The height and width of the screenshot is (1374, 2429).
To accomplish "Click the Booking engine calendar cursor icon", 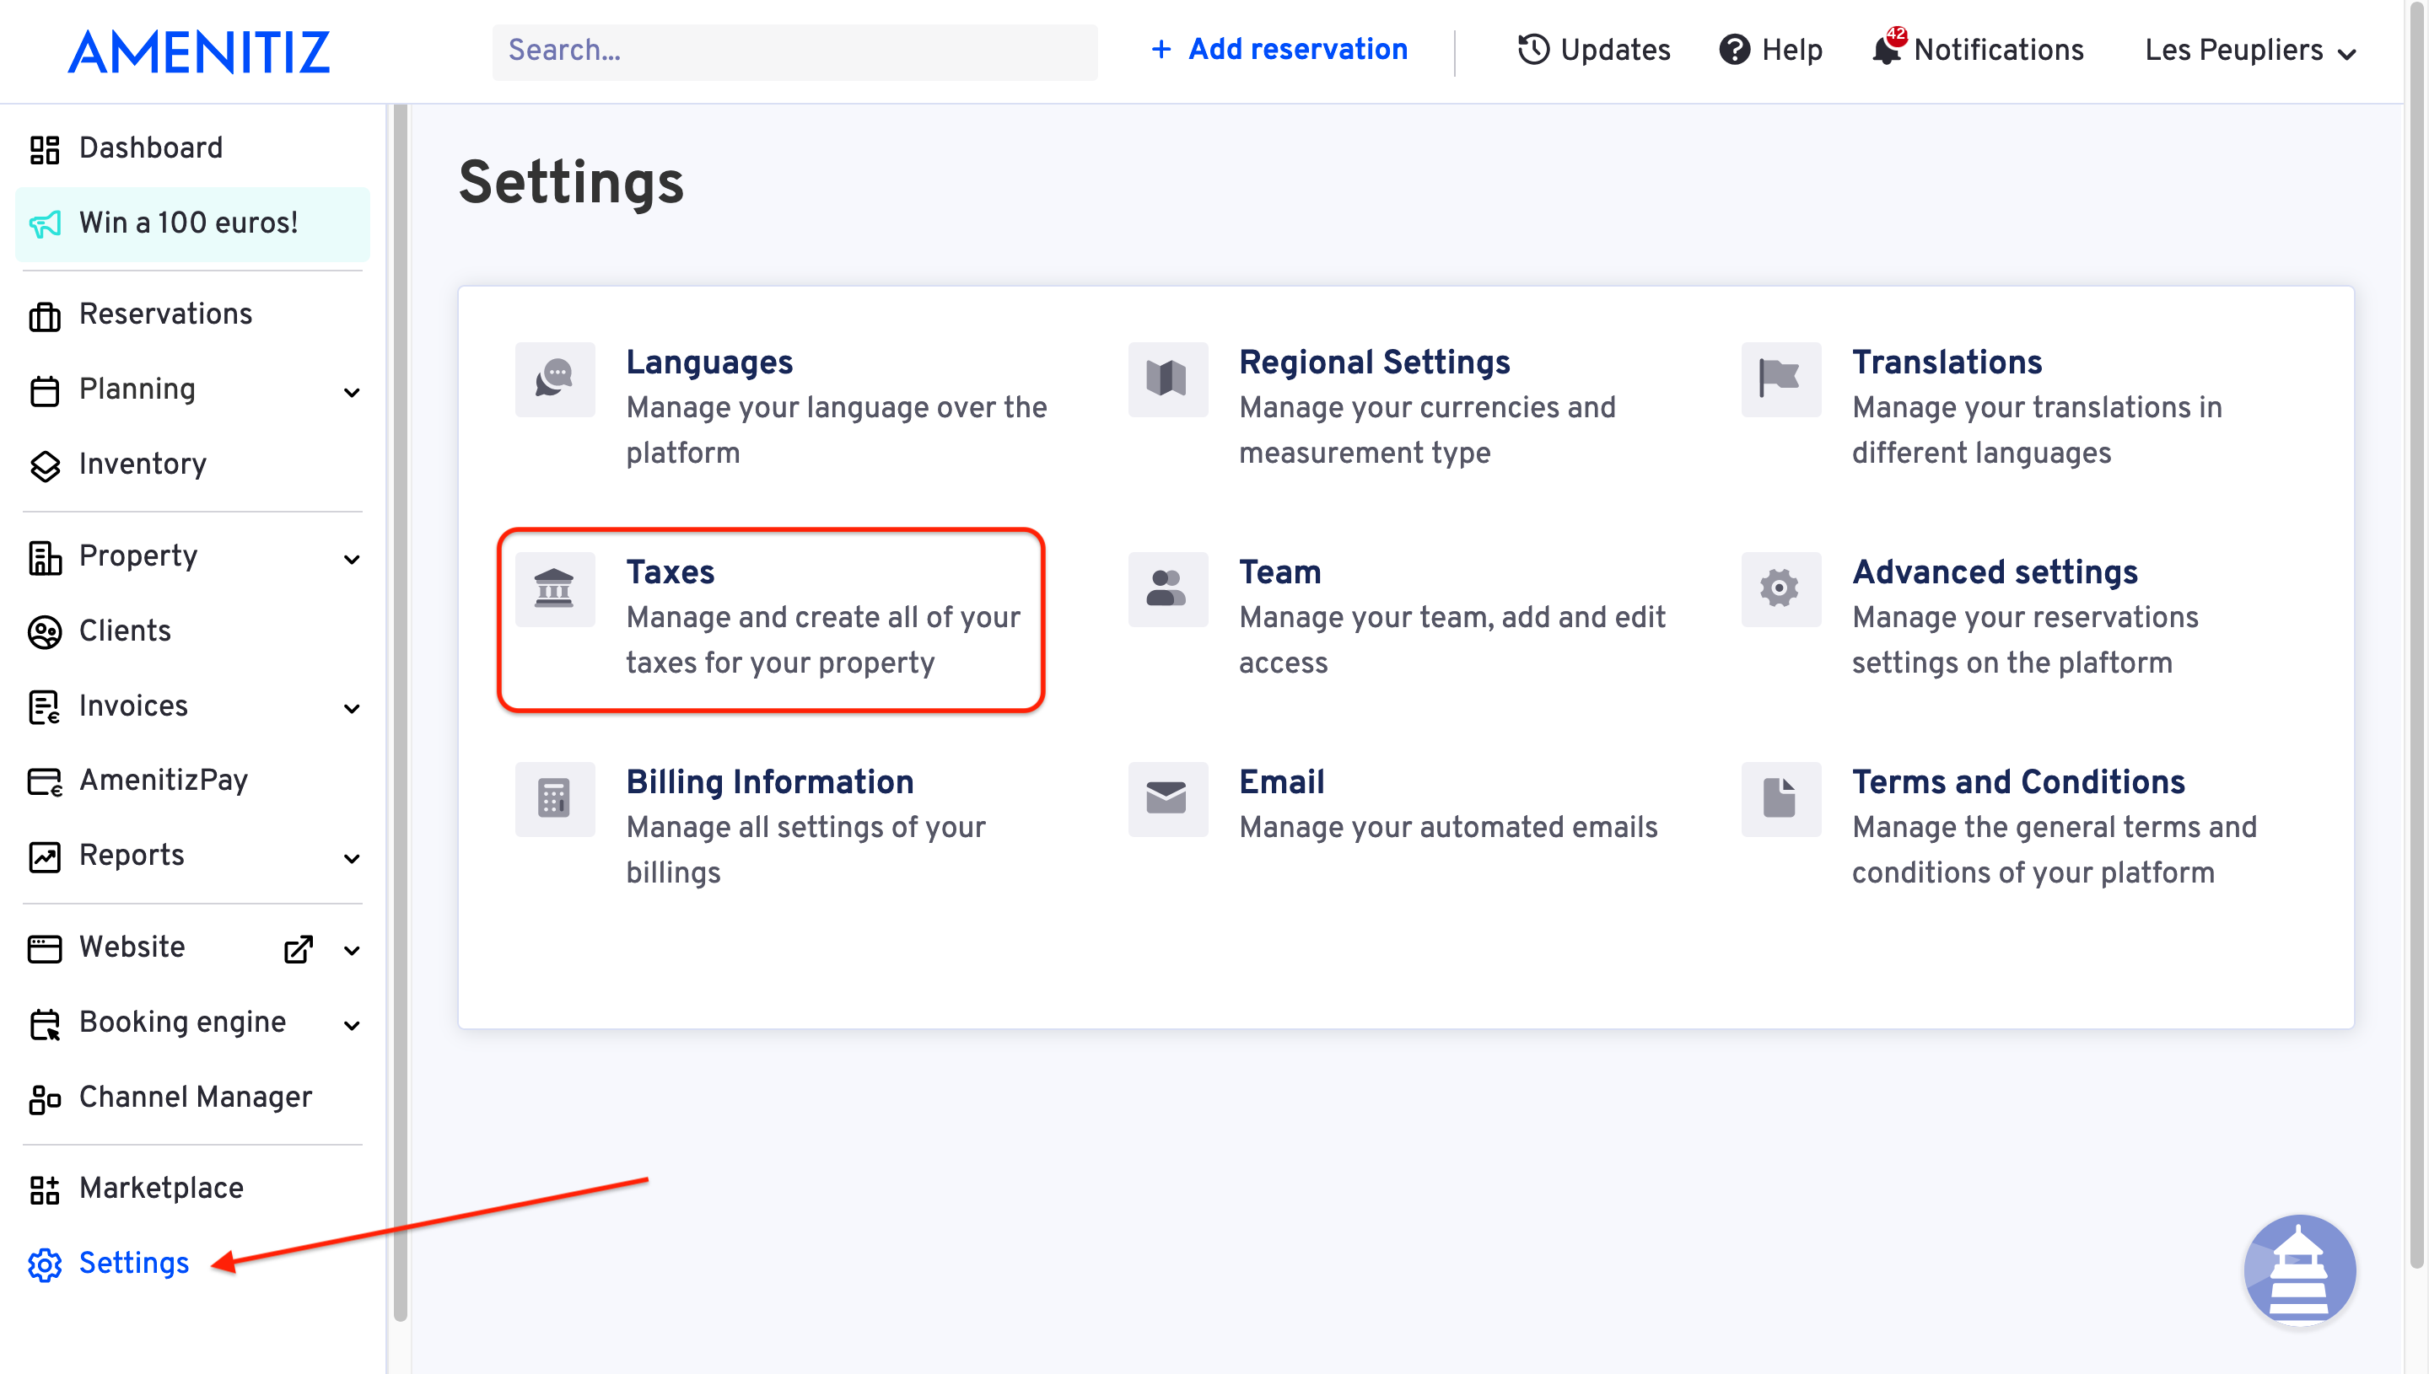I will [x=45, y=1023].
